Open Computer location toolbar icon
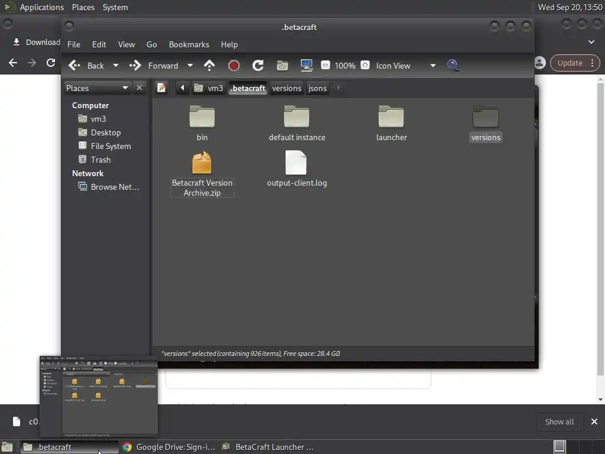 pos(307,66)
